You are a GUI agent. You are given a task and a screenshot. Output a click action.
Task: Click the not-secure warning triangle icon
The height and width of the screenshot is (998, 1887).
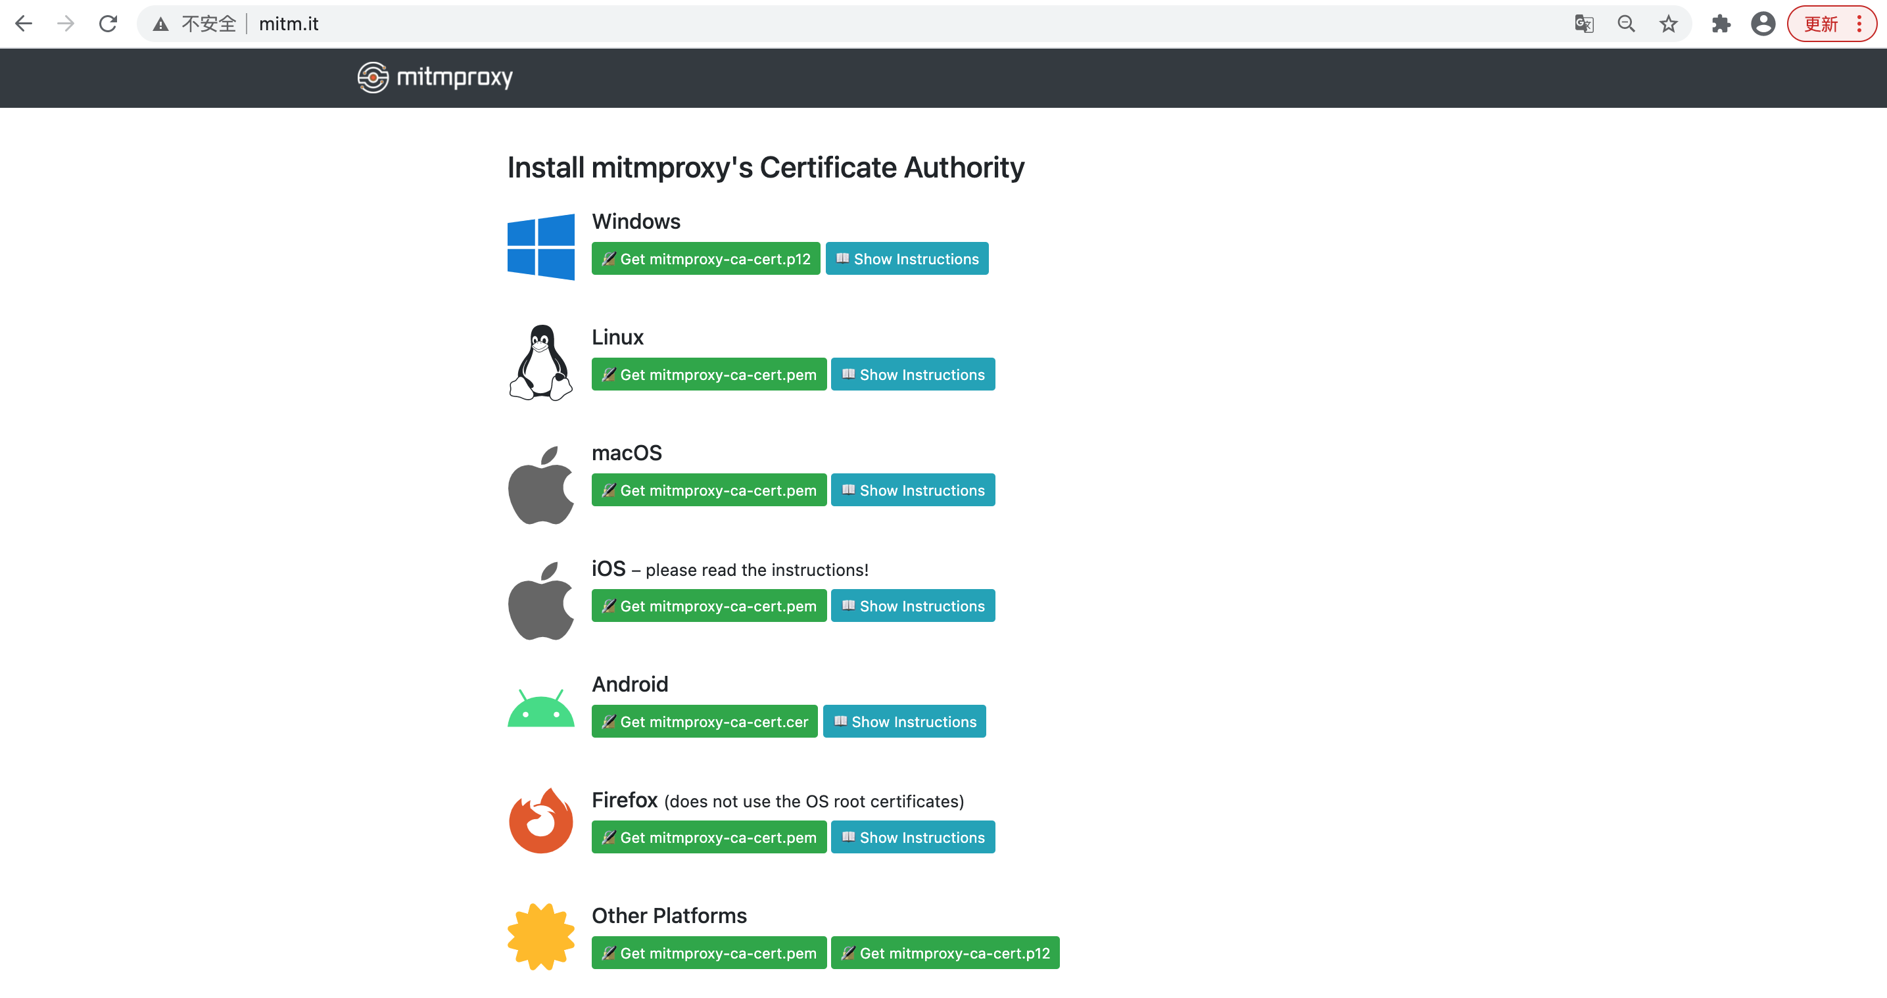tap(160, 24)
